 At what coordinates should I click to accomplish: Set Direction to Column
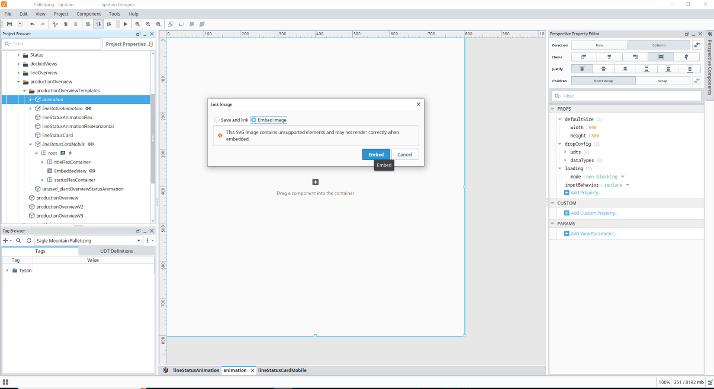pos(659,45)
